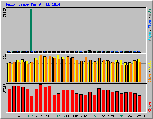The image size is (153, 119).
Task: Click green weekend day label 26
Action: tap(121, 116)
